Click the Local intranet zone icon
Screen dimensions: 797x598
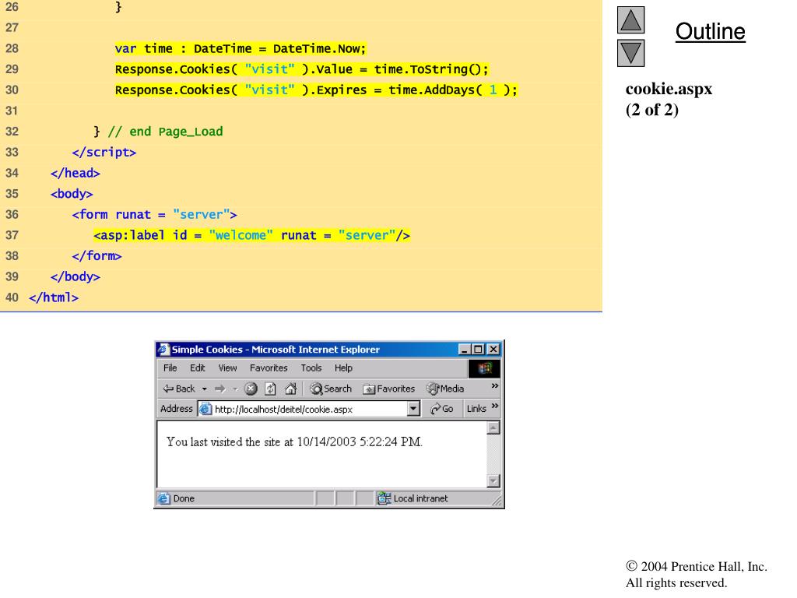[384, 498]
